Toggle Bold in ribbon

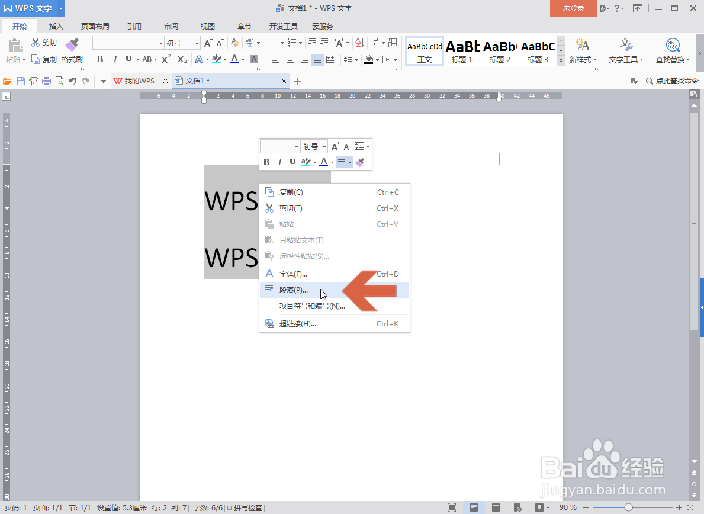coord(100,59)
